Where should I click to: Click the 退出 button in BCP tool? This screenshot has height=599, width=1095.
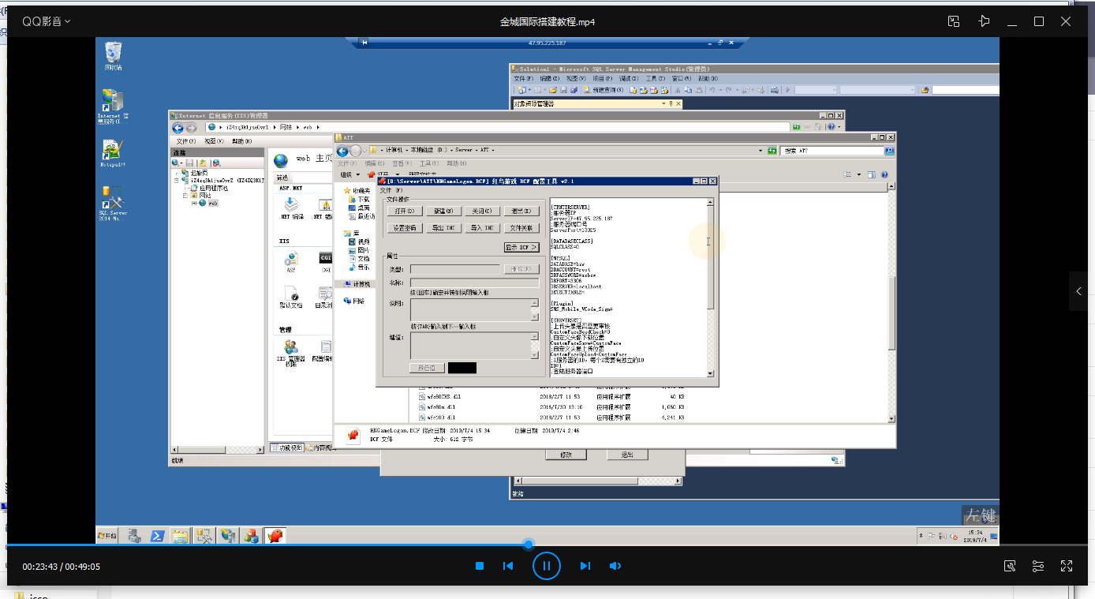(521, 211)
